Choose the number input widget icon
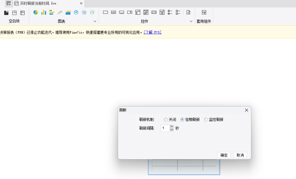296x179 pixels. point(154,12)
